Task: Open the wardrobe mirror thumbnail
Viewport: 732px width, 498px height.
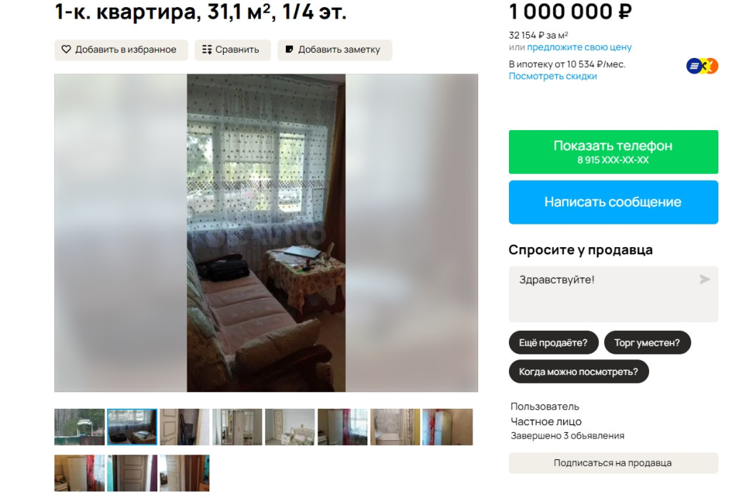Action: [x=237, y=427]
